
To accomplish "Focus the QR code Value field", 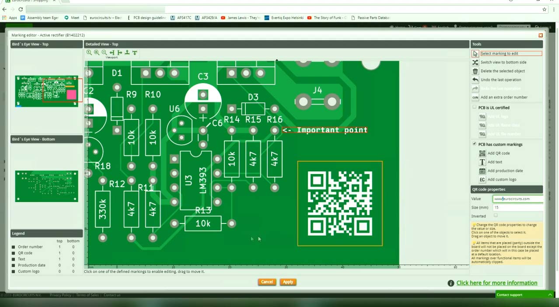I will 518,199.
